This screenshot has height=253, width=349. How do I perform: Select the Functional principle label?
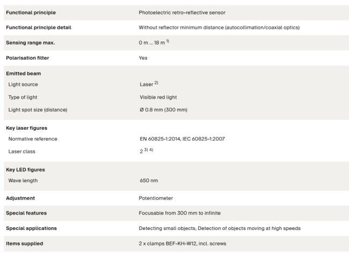[x=31, y=13]
